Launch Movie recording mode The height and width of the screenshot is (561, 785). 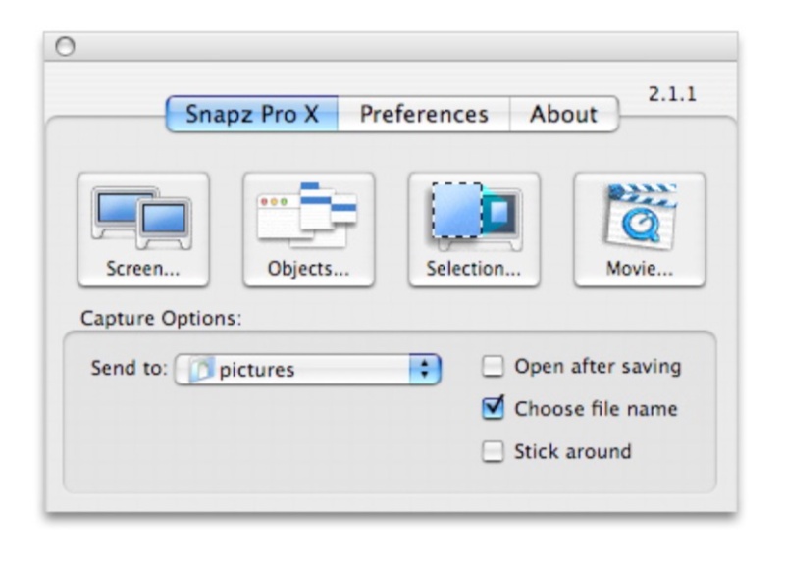pos(640,229)
